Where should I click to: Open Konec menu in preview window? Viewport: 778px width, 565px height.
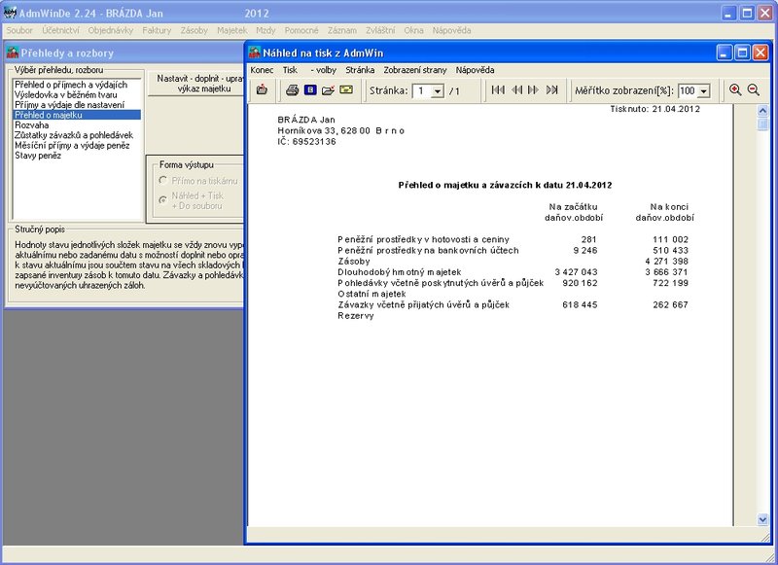coord(262,70)
